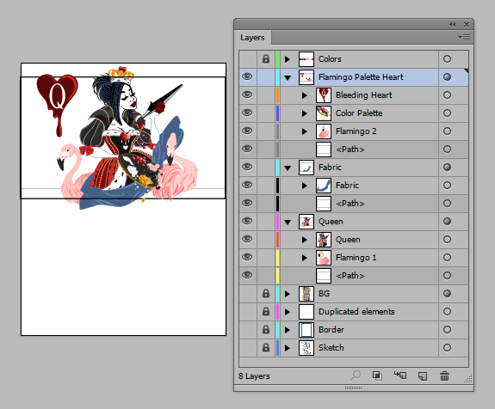
Task: Collapse the Flamingo Palette Heart layer
Action: click(x=288, y=77)
